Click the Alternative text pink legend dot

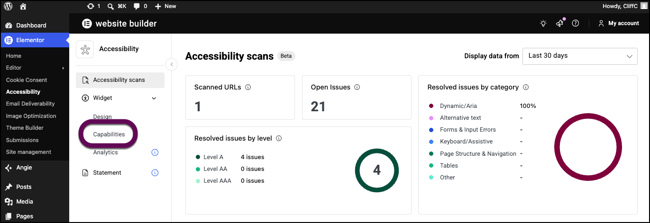tap(431, 118)
